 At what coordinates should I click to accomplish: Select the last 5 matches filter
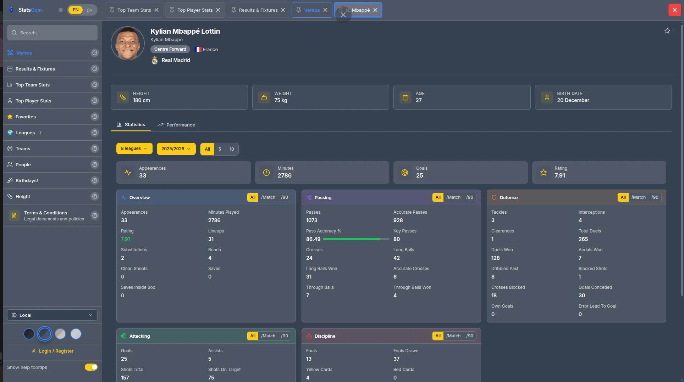pyautogui.click(x=219, y=149)
